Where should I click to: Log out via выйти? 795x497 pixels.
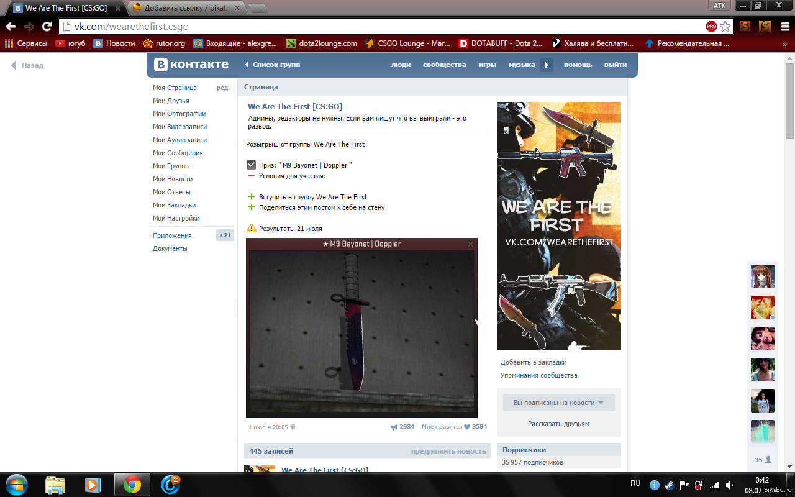pos(616,65)
